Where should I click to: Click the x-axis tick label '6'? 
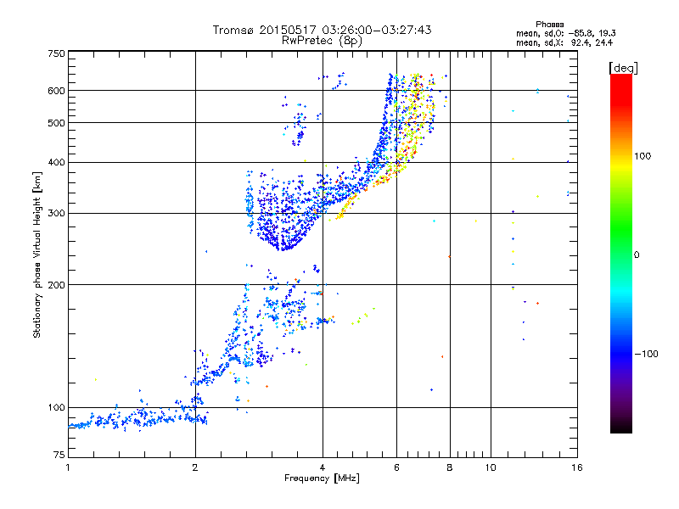click(396, 467)
